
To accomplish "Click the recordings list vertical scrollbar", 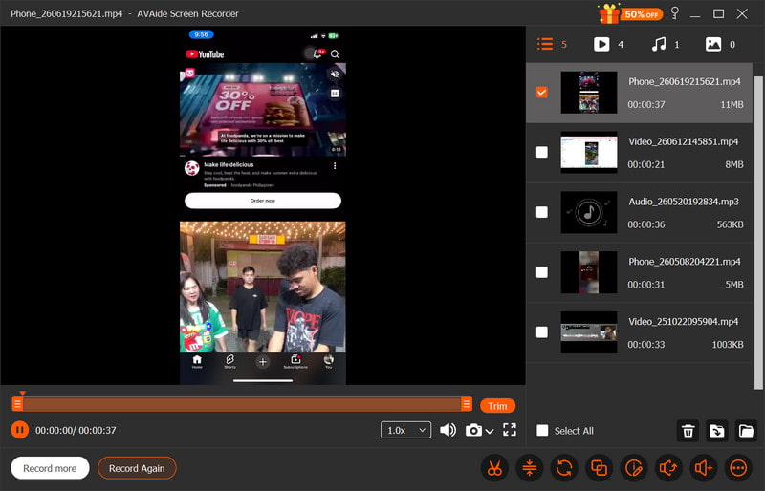I will [758, 232].
